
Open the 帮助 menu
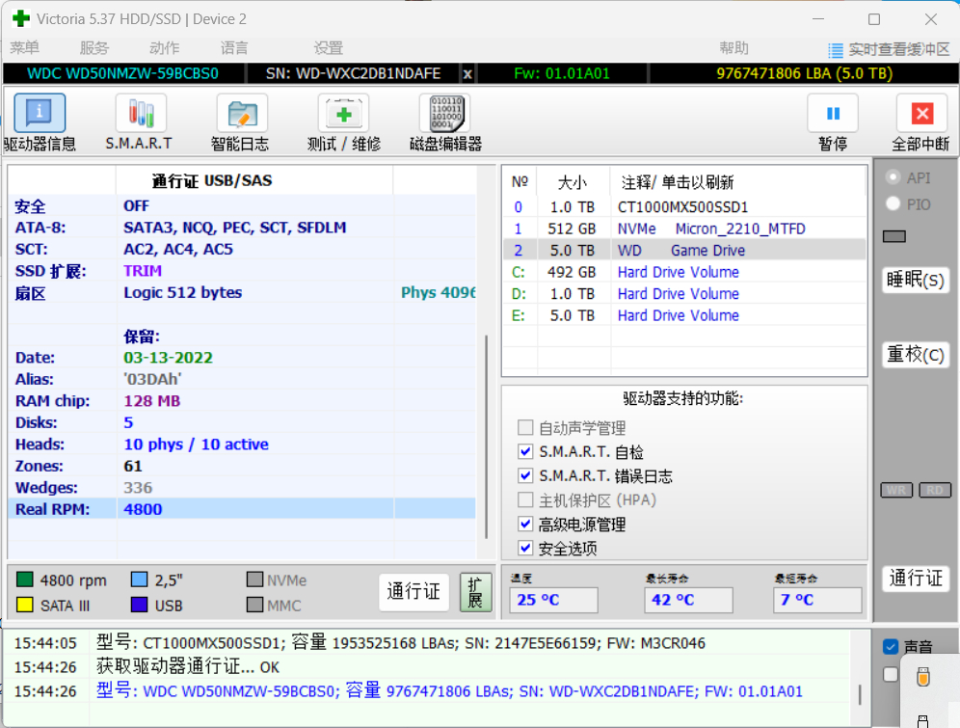tap(734, 48)
